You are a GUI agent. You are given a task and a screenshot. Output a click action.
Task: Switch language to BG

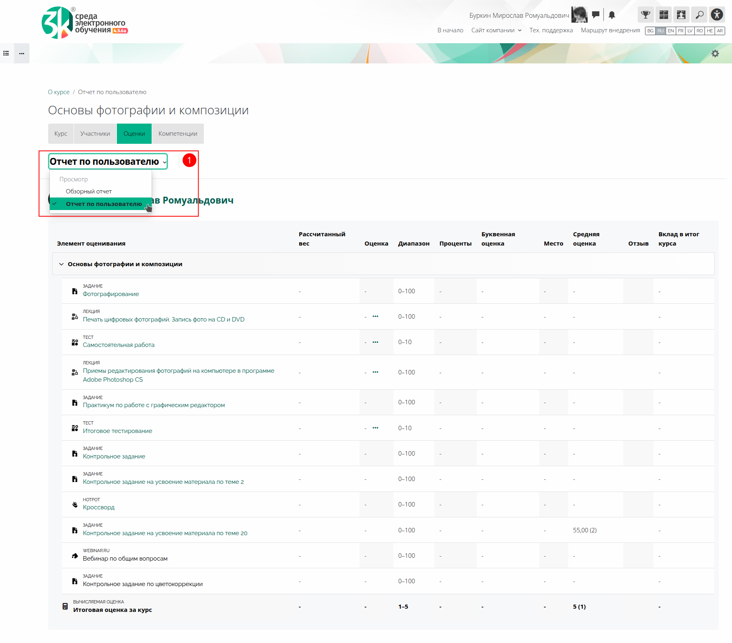click(x=650, y=31)
